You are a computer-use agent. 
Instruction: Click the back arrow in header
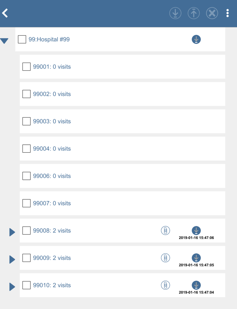5,13
